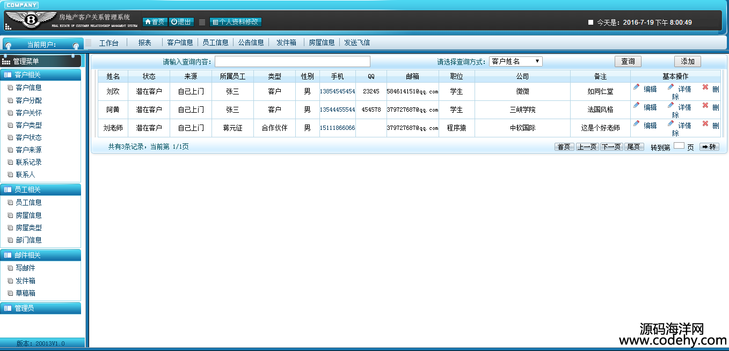Go to 下一页 next page
The height and width of the screenshot is (351, 729).
pyautogui.click(x=611, y=147)
